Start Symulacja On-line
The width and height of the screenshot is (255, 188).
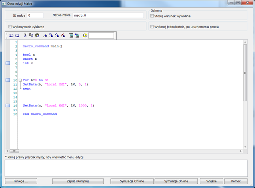[x=176, y=181]
